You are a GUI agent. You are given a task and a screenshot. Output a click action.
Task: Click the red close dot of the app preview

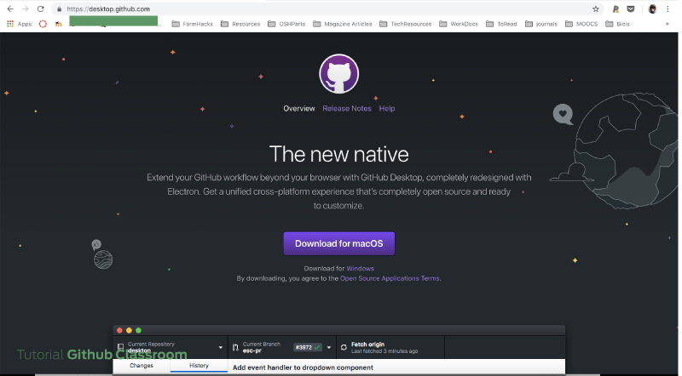click(119, 330)
